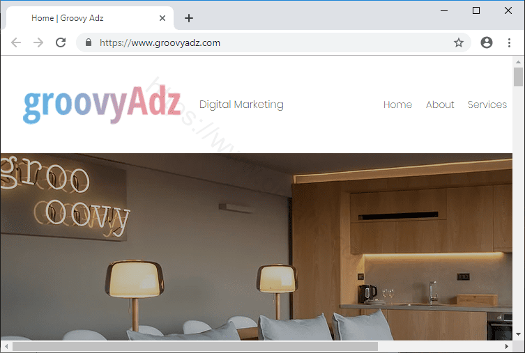Open the Chrome profile account icon

click(x=487, y=42)
